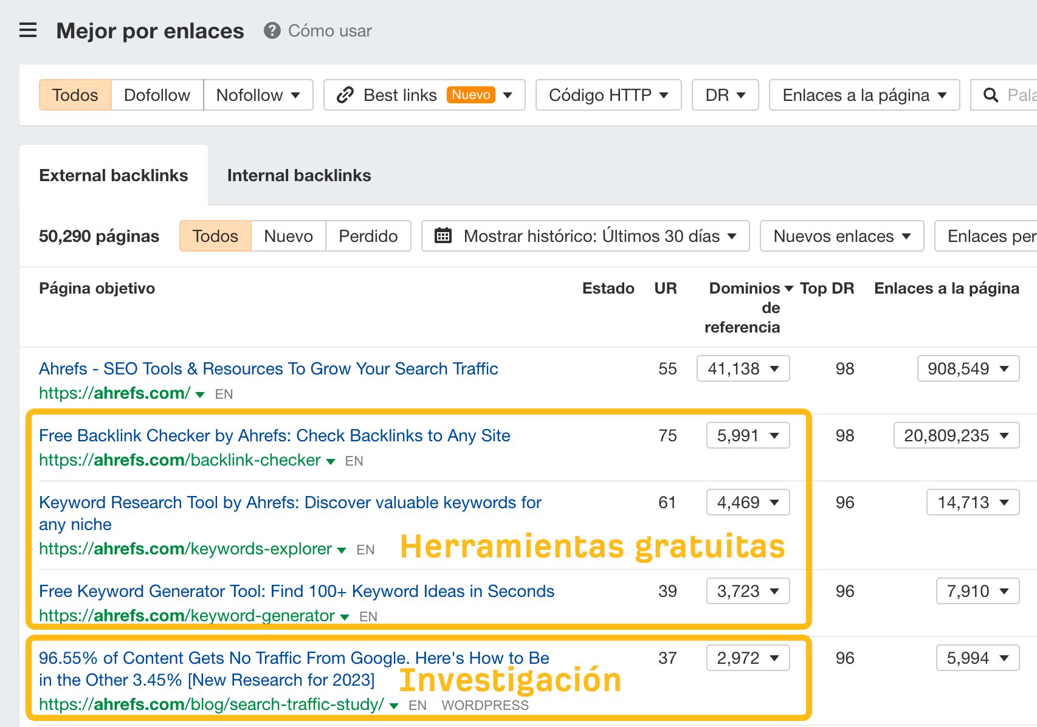Image resolution: width=1037 pixels, height=727 pixels.
Task: Open URL options caret for ahrefs.com/backlink-checker
Action: point(329,461)
